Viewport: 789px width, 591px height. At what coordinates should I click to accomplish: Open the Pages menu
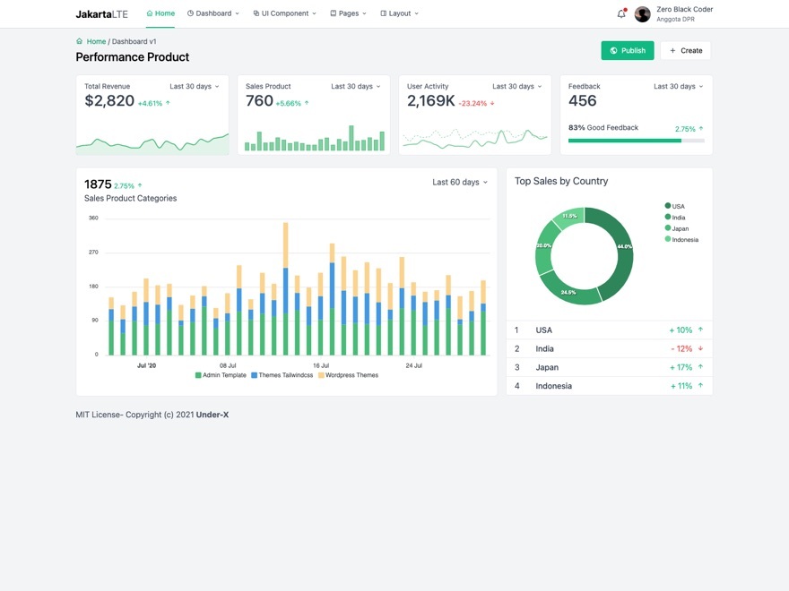tap(348, 13)
